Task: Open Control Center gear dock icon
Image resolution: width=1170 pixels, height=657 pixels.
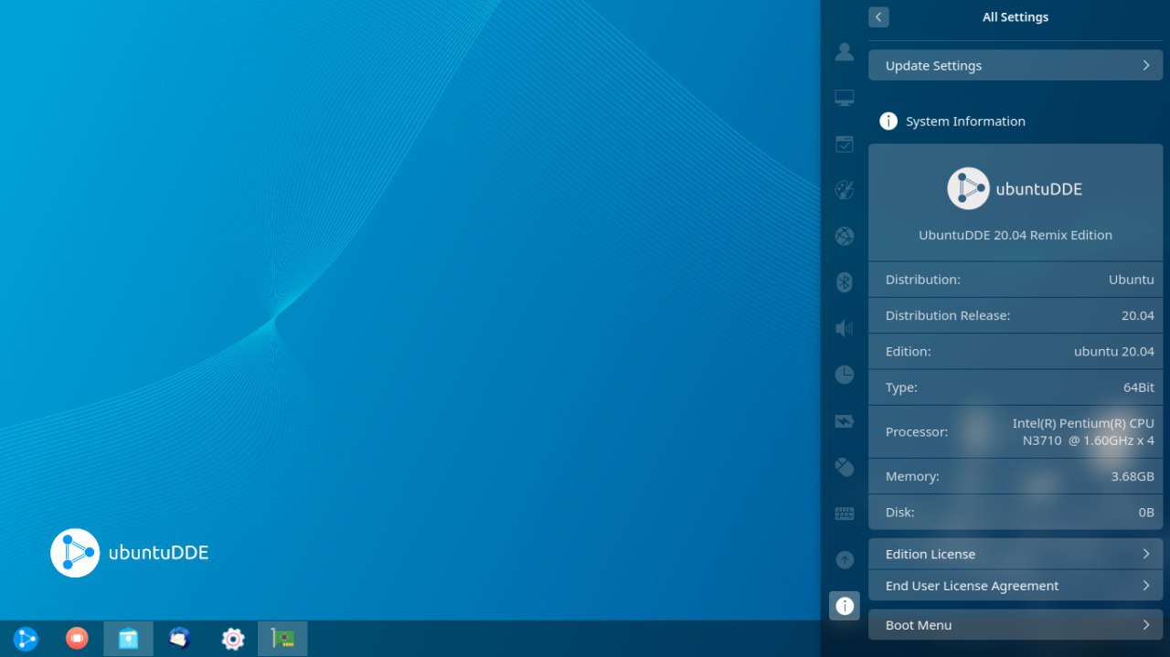Action: click(x=232, y=639)
